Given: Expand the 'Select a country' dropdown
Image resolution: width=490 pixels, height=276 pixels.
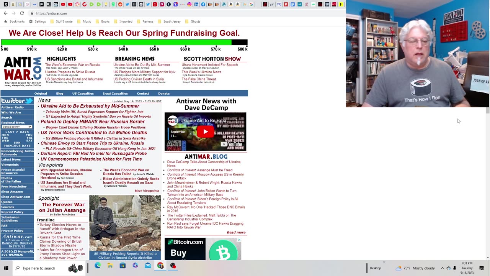Looking at the screenshot, I should 17,127.
